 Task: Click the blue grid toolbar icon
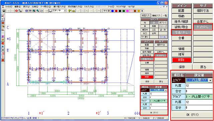coord(27,11)
